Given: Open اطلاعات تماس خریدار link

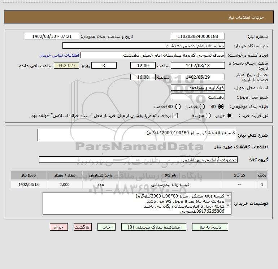Looking at the screenshot, I should pos(60,55).
